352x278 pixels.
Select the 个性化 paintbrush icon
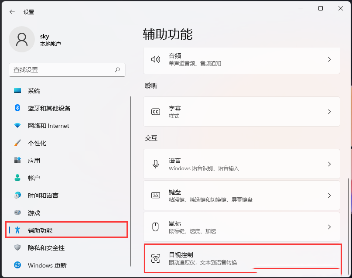coord(17,143)
